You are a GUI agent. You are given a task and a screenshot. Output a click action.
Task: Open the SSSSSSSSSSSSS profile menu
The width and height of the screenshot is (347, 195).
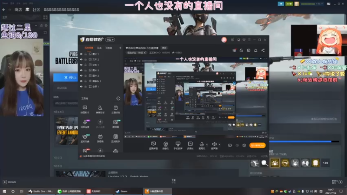click(x=61, y=10)
